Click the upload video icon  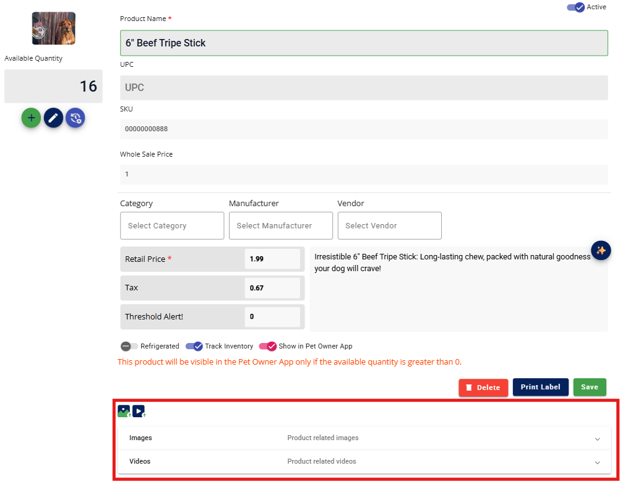click(x=139, y=411)
